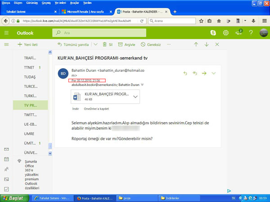Open the TUDAŞ folder
270x202 pixels.
[x=30, y=77]
